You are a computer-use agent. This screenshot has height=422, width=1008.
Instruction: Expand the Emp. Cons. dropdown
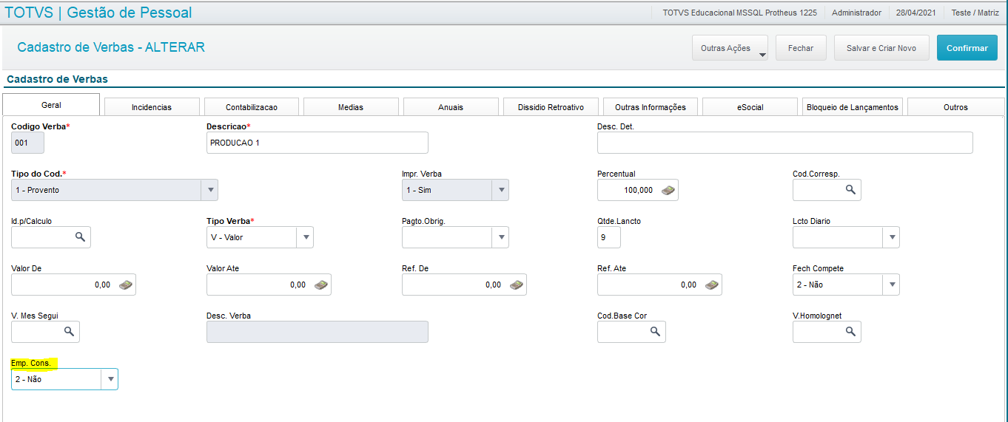tap(110, 379)
